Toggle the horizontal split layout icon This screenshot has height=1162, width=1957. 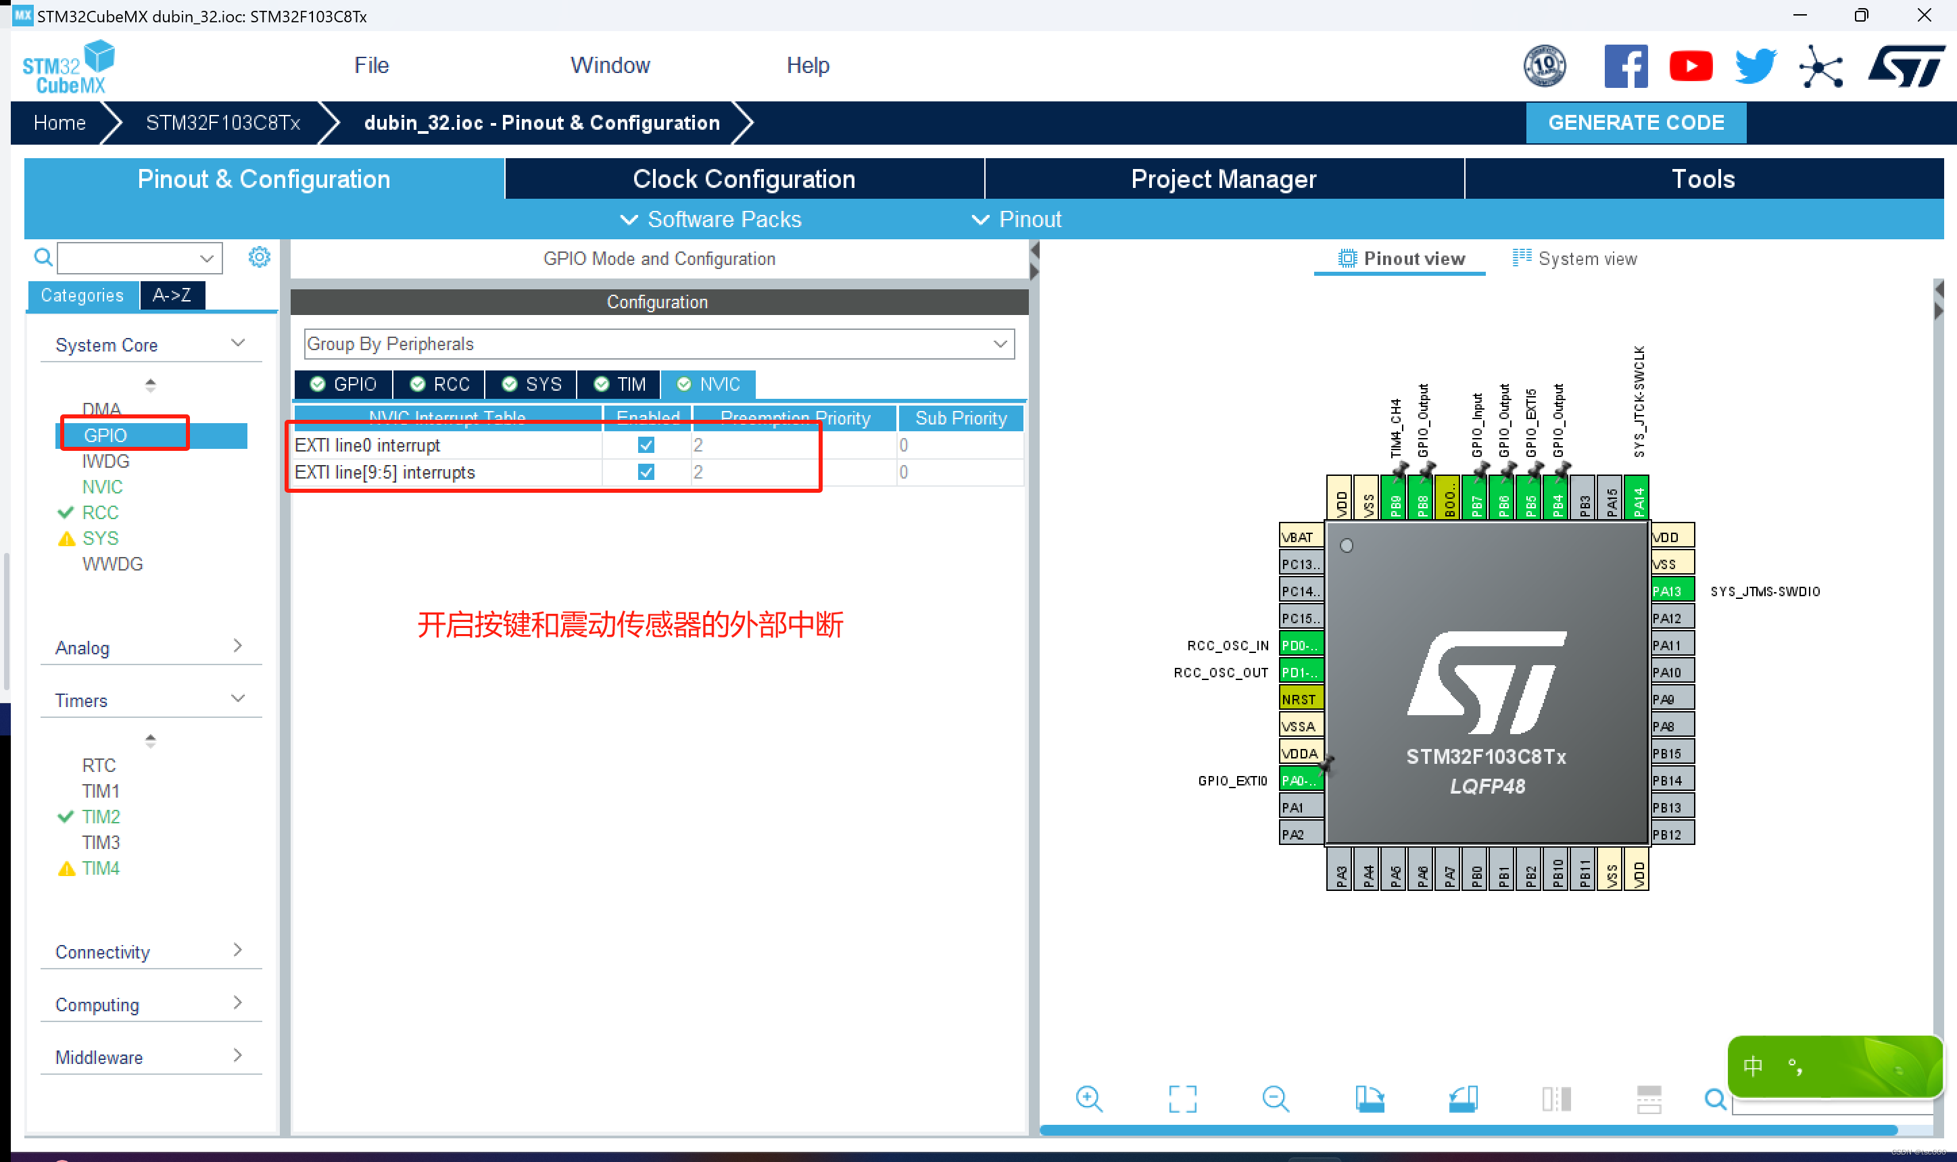coord(1649,1098)
